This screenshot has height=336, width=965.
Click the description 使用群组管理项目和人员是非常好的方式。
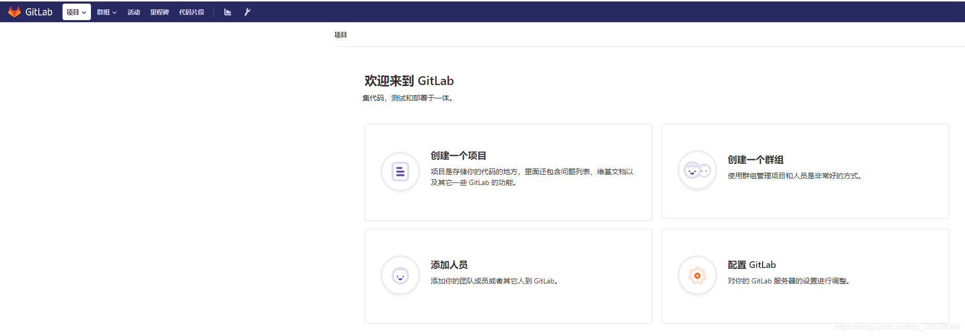pos(795,176)
